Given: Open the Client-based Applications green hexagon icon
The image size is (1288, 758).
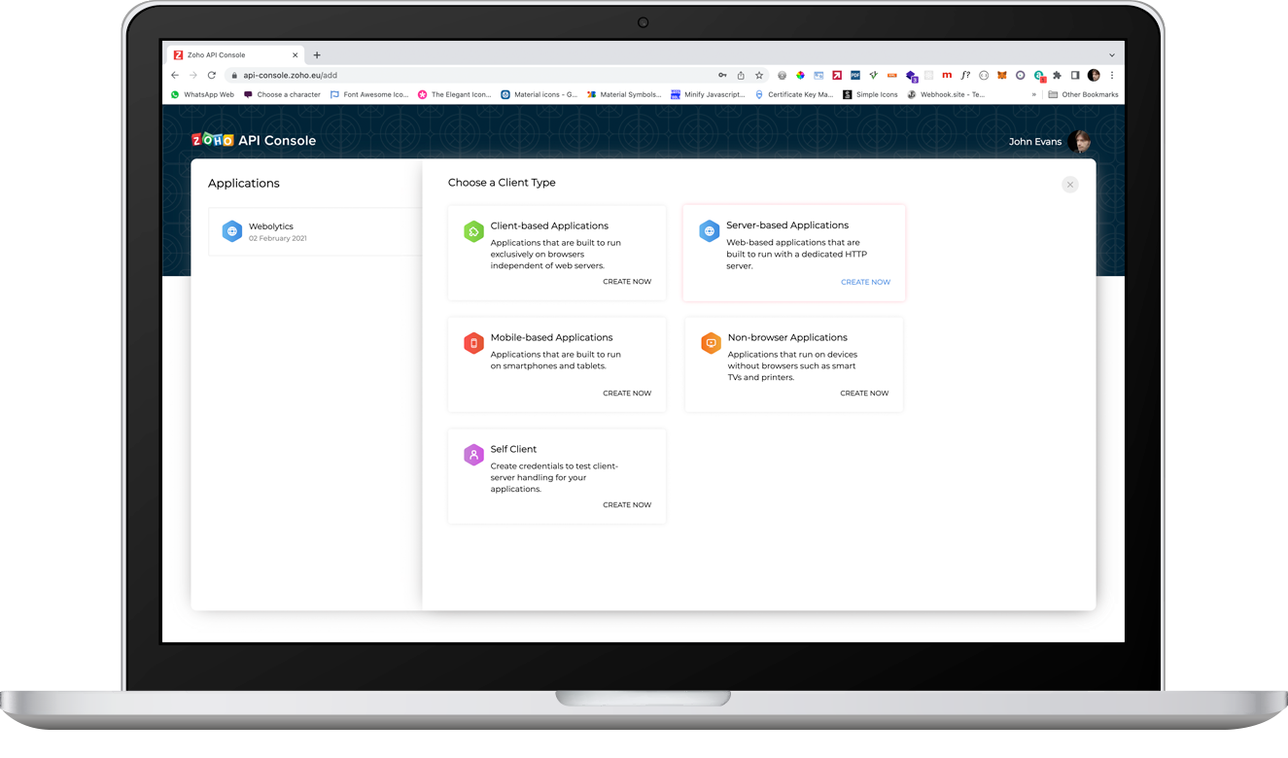Looking at the screenshot, I should click(473, 231).
